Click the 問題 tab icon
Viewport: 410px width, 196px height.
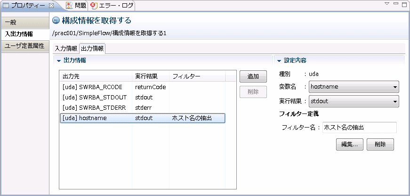(x=69, y=6)
